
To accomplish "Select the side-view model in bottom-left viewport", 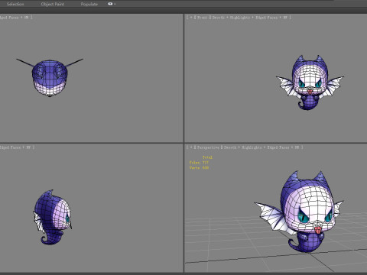I will [53, 217].
